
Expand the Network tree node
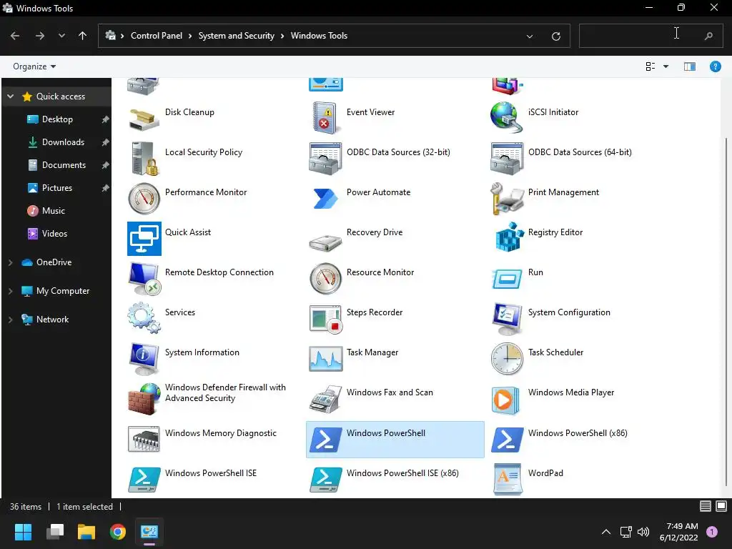(10, 320)
